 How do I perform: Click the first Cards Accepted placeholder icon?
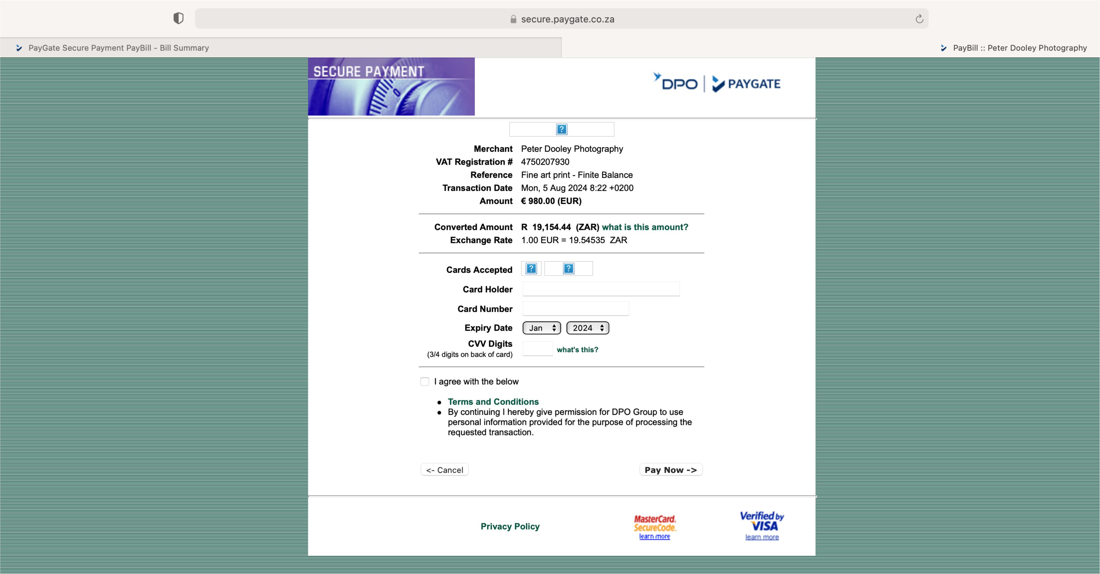click(x=531, y=269)
